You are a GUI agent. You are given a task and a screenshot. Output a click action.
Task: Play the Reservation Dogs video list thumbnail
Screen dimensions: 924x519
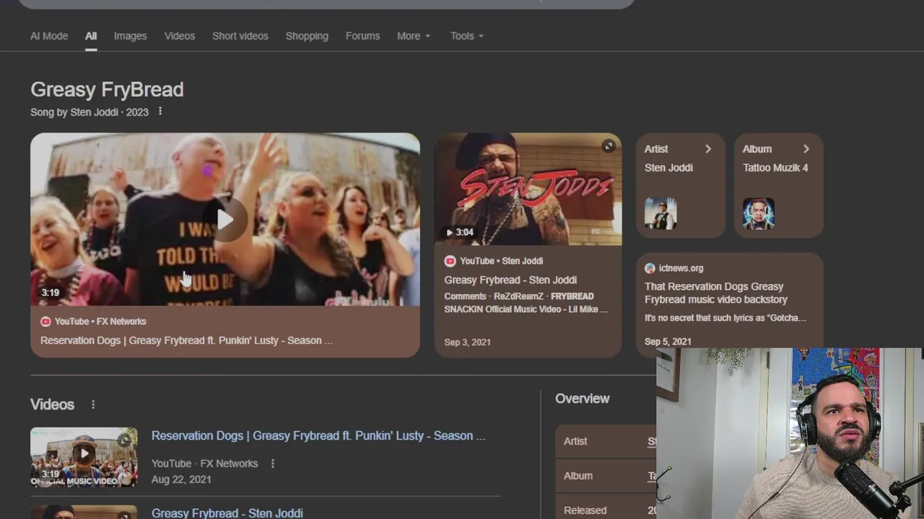coord(84,457)
